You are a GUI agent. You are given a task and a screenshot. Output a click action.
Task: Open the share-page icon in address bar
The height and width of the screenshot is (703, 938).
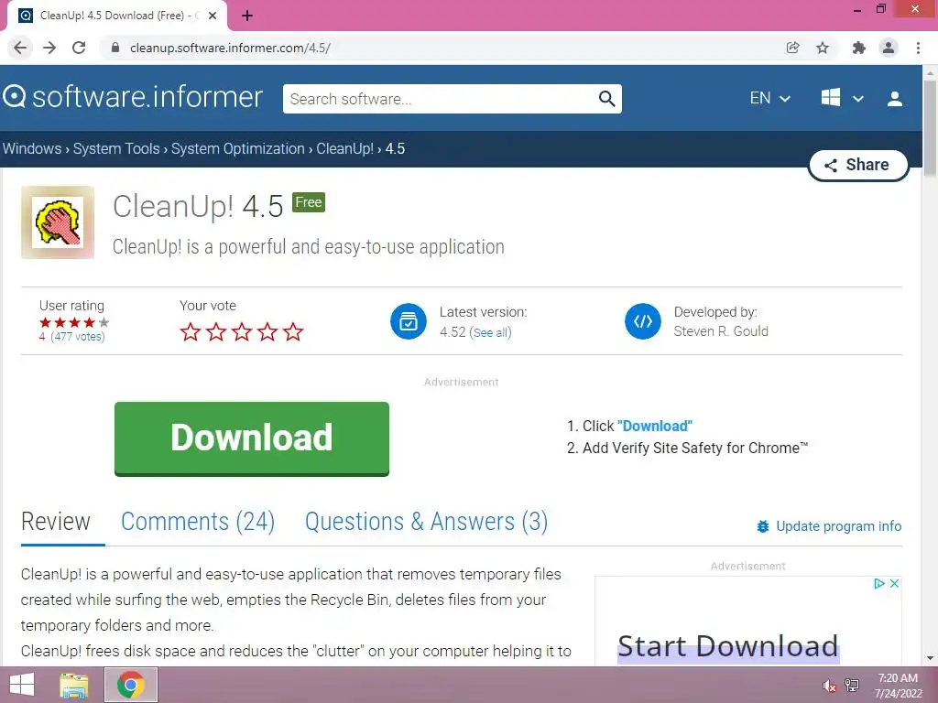[793, 48]
